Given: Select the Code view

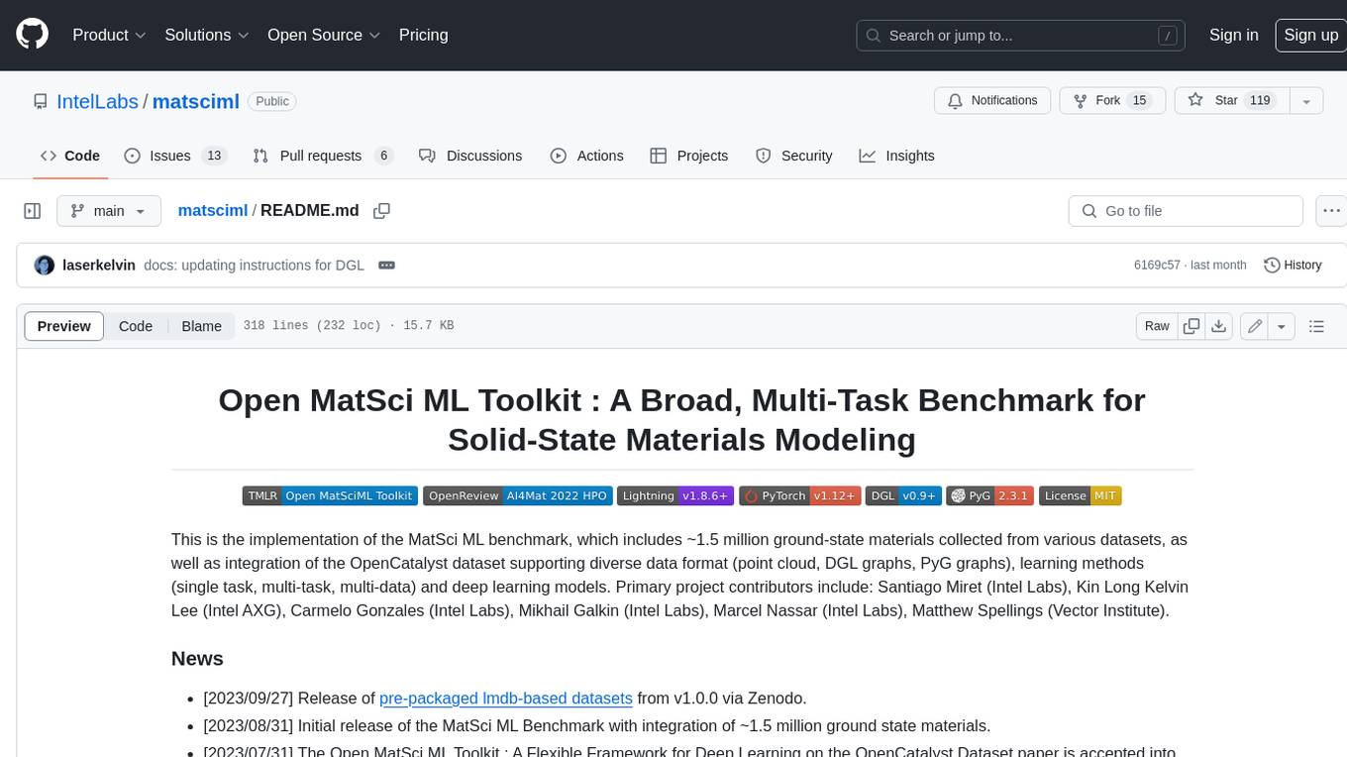Looking at the screenshot, I should [136, 326].
